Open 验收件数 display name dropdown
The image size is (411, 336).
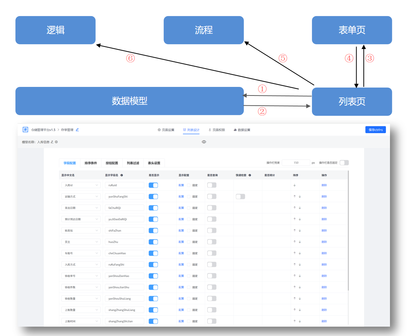pyautogui.click(x=81, y=287)
